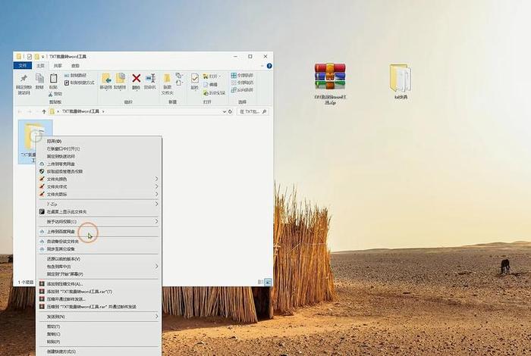The height and width of the screenshot is (356, 531).
Task: Switch to the 查看 ribbon tab
Action: (75, 66)
